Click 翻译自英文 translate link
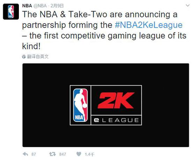This screenshot has height=160, width=192. click(x=38, y=57)
